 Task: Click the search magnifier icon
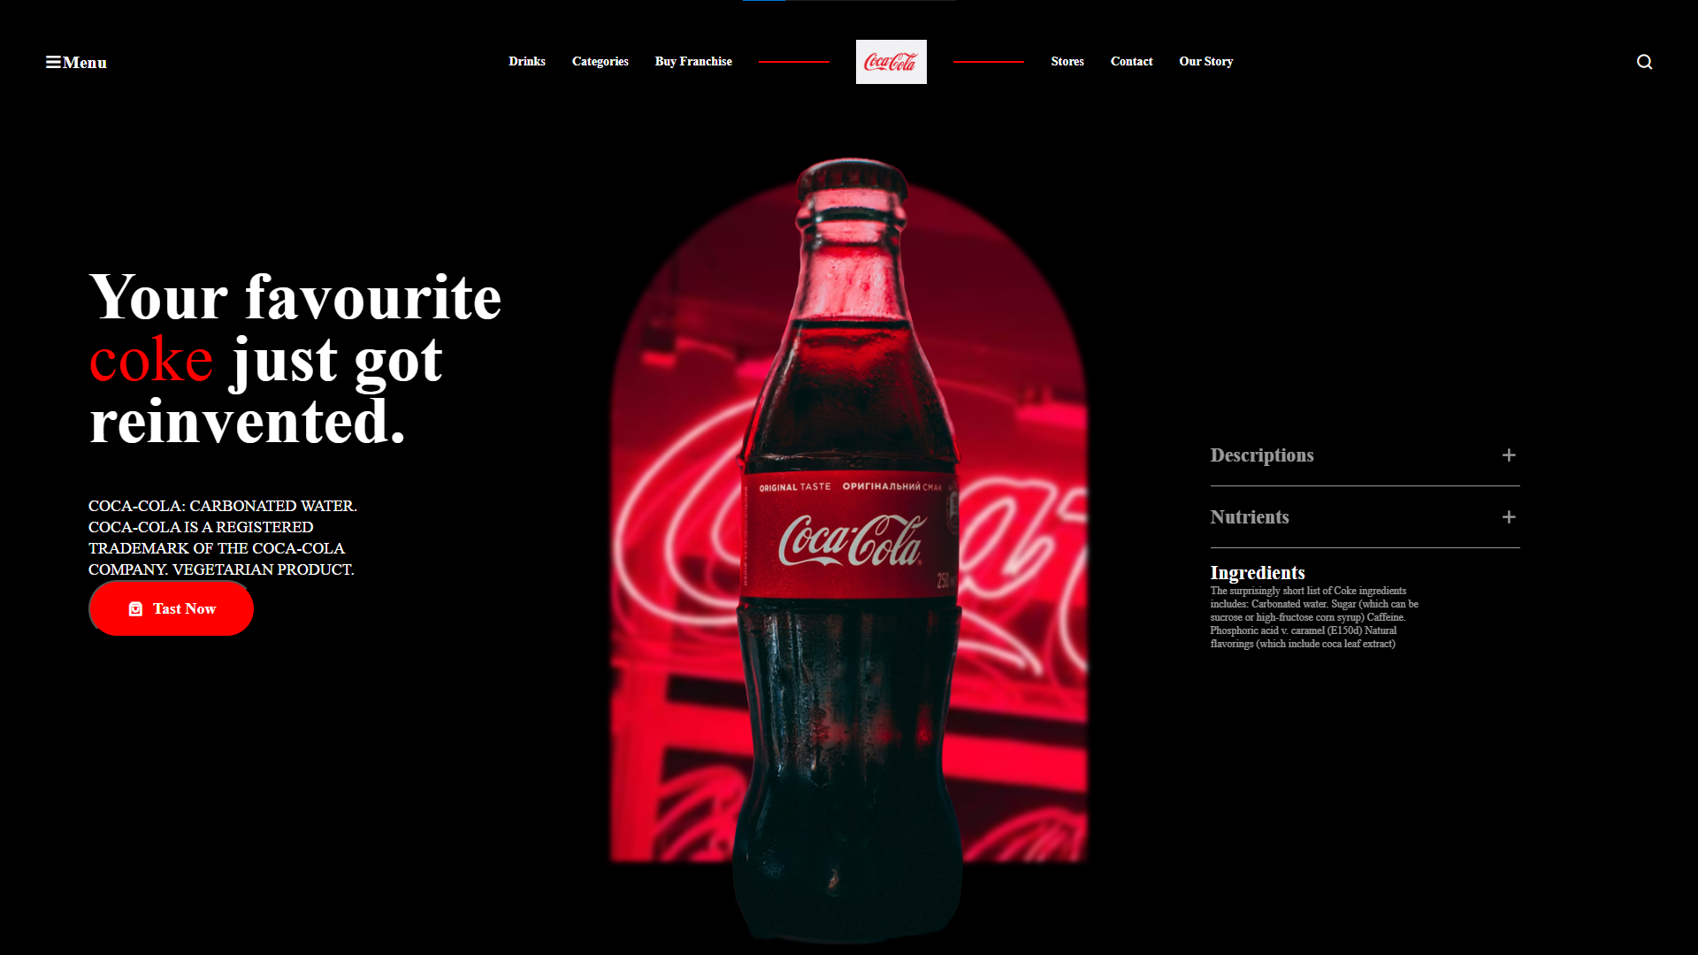click(1644, 62)
